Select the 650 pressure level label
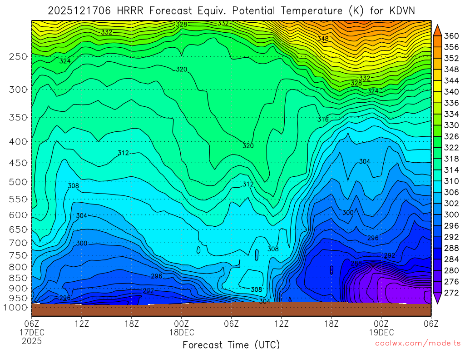 click(x=18, y=229)
